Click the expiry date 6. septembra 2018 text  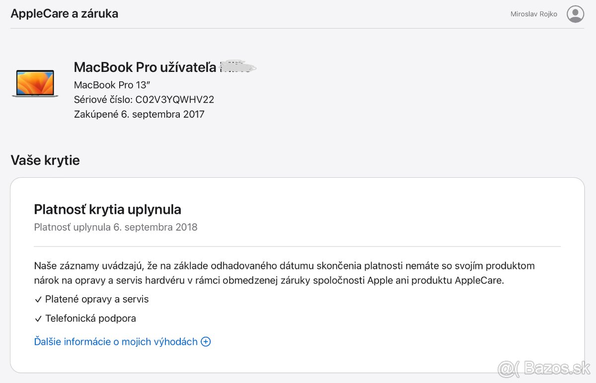pyautogui.click(x=115, y=227)
